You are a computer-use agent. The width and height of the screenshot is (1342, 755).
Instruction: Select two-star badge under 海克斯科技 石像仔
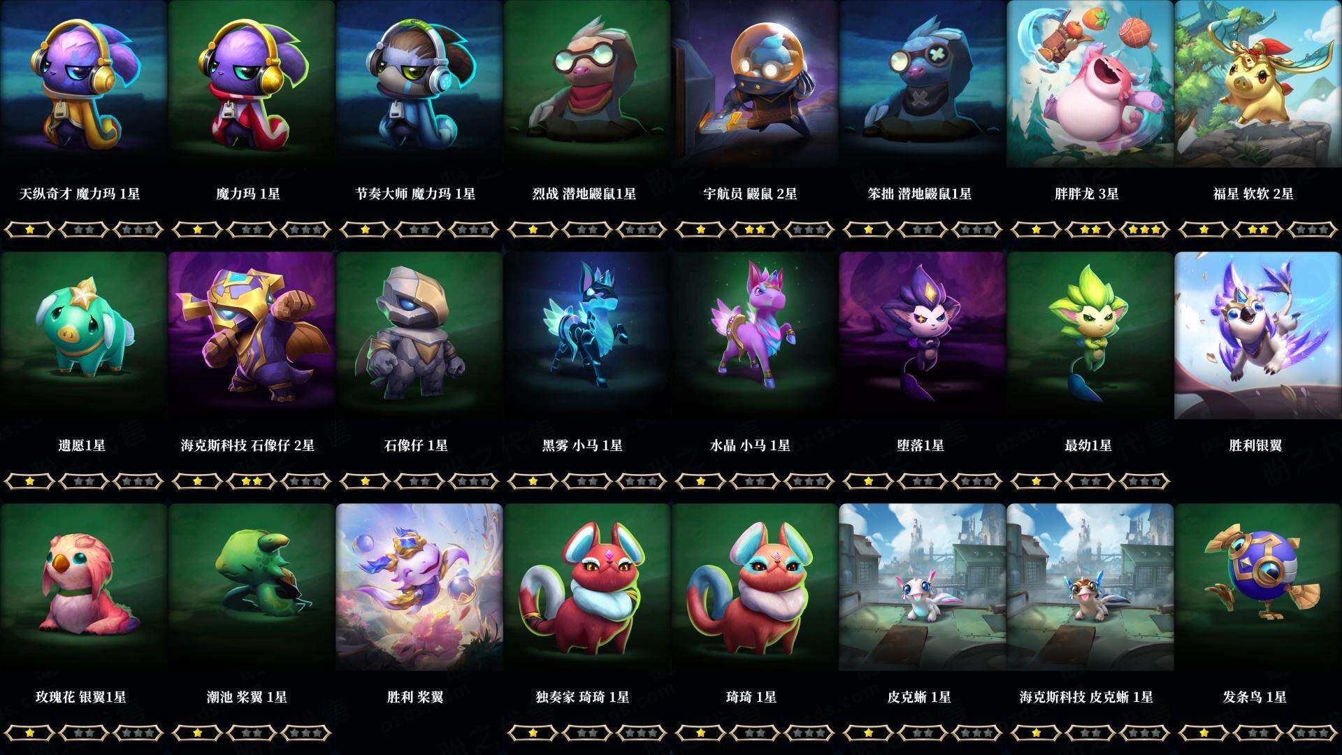pos(251,481)
